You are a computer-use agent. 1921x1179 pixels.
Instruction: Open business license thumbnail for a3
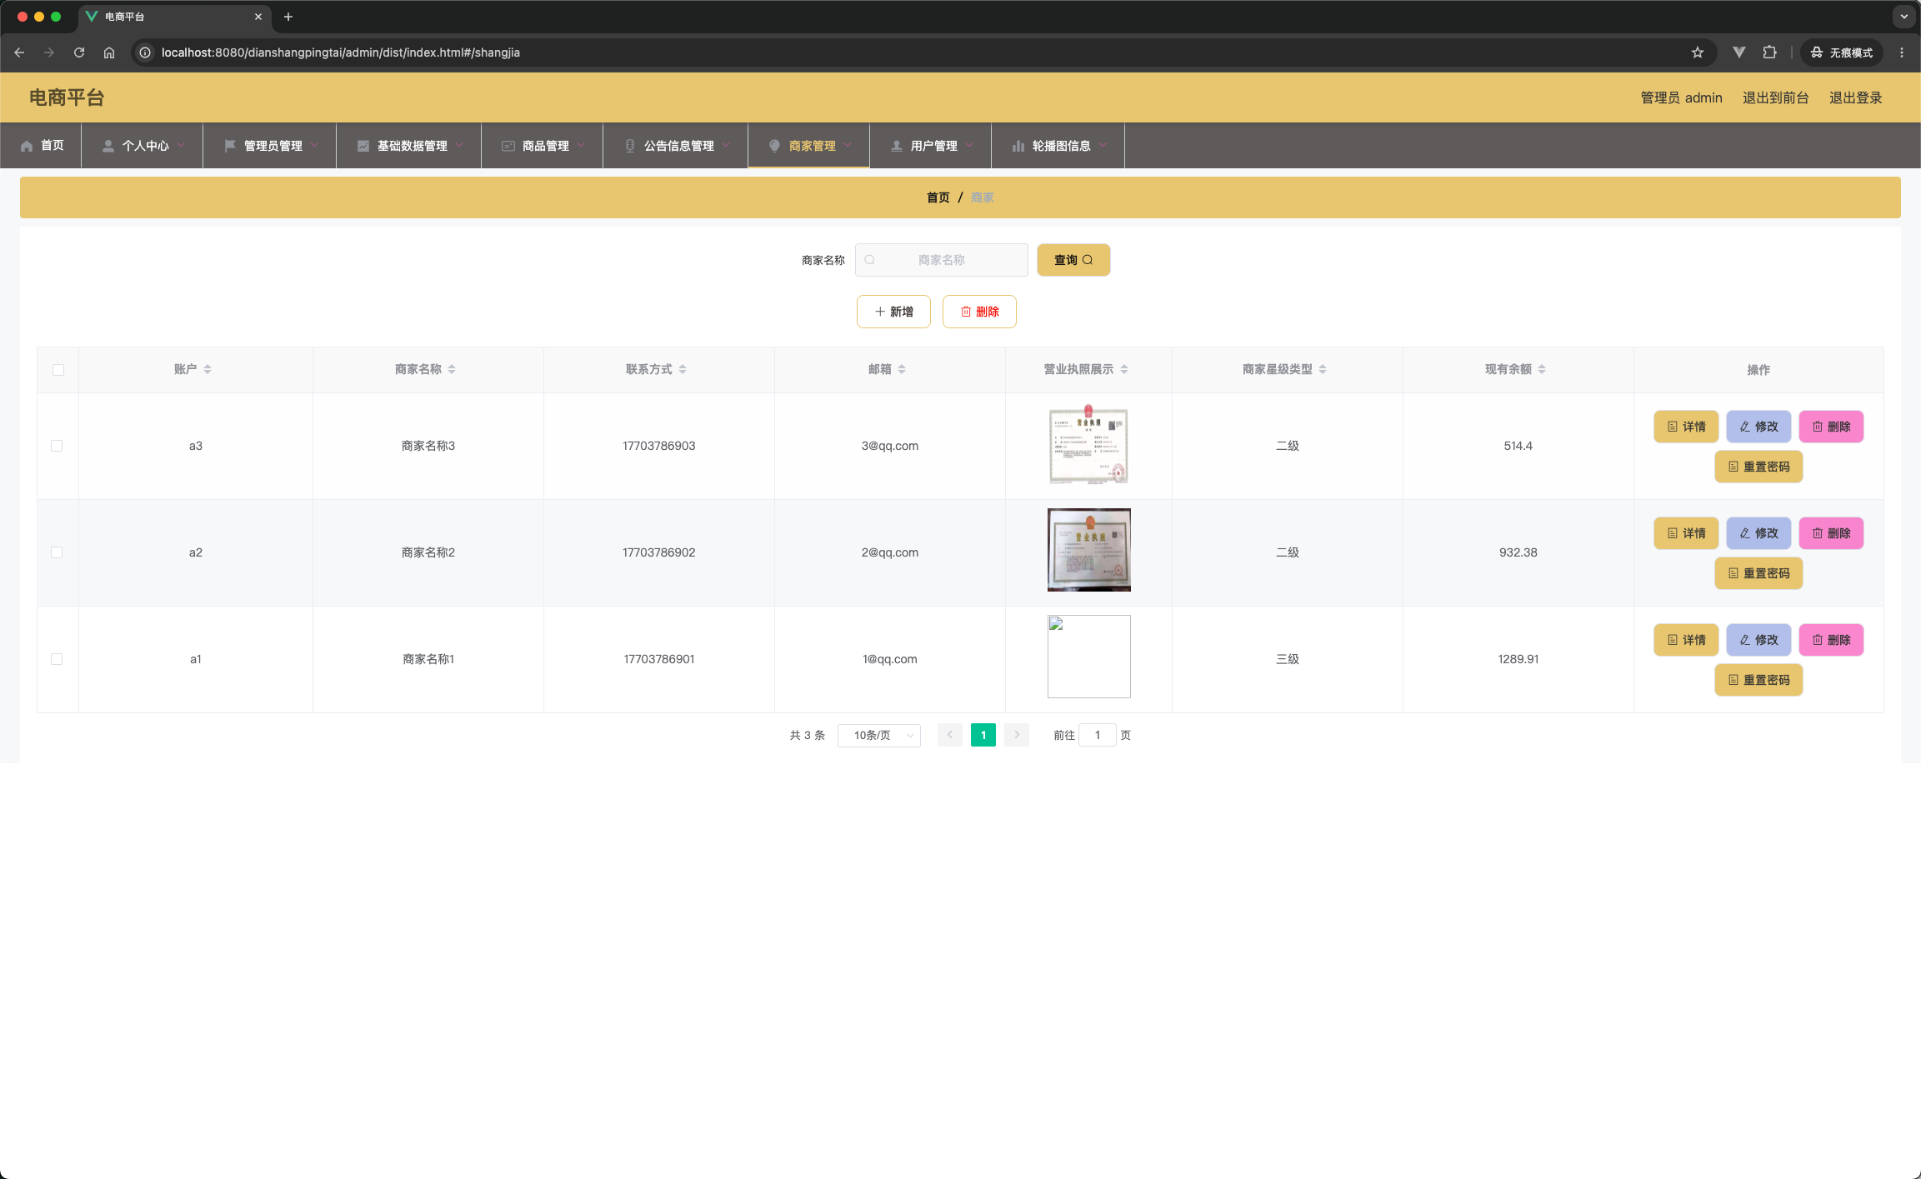(1088, 444)
